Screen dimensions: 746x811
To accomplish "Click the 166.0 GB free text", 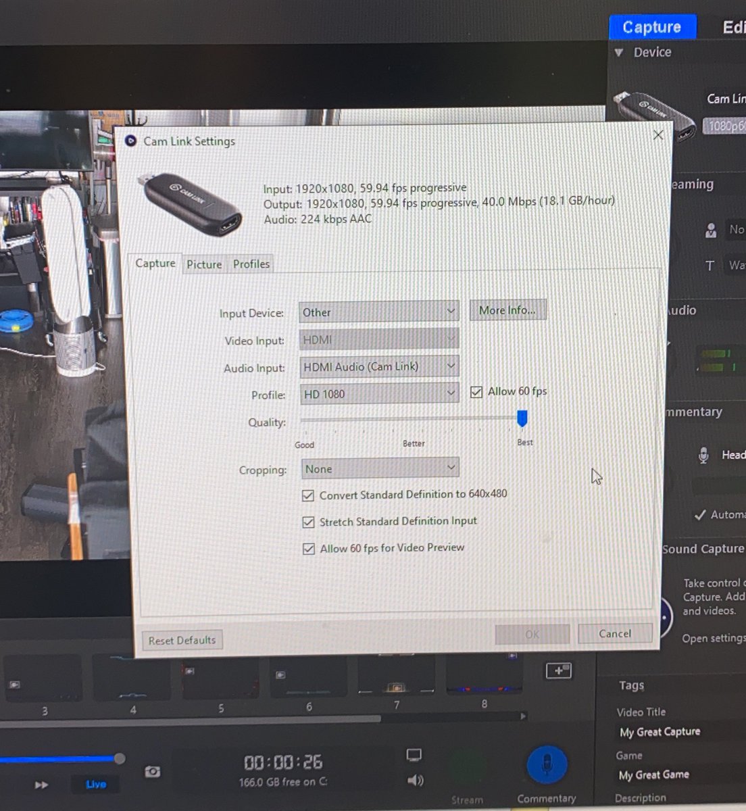I will point(283,782).
